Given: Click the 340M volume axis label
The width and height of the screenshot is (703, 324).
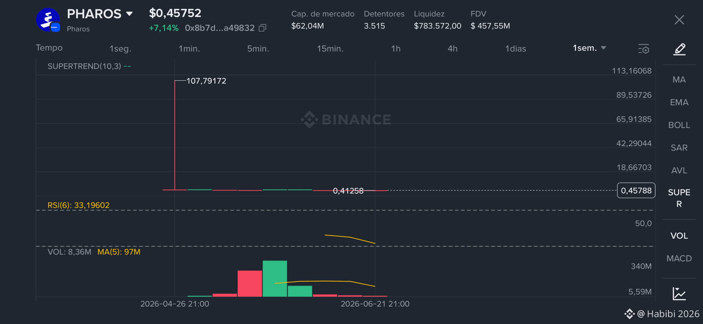Looking at the screenshot, I should pyautogui.click(x=641, y=266).
